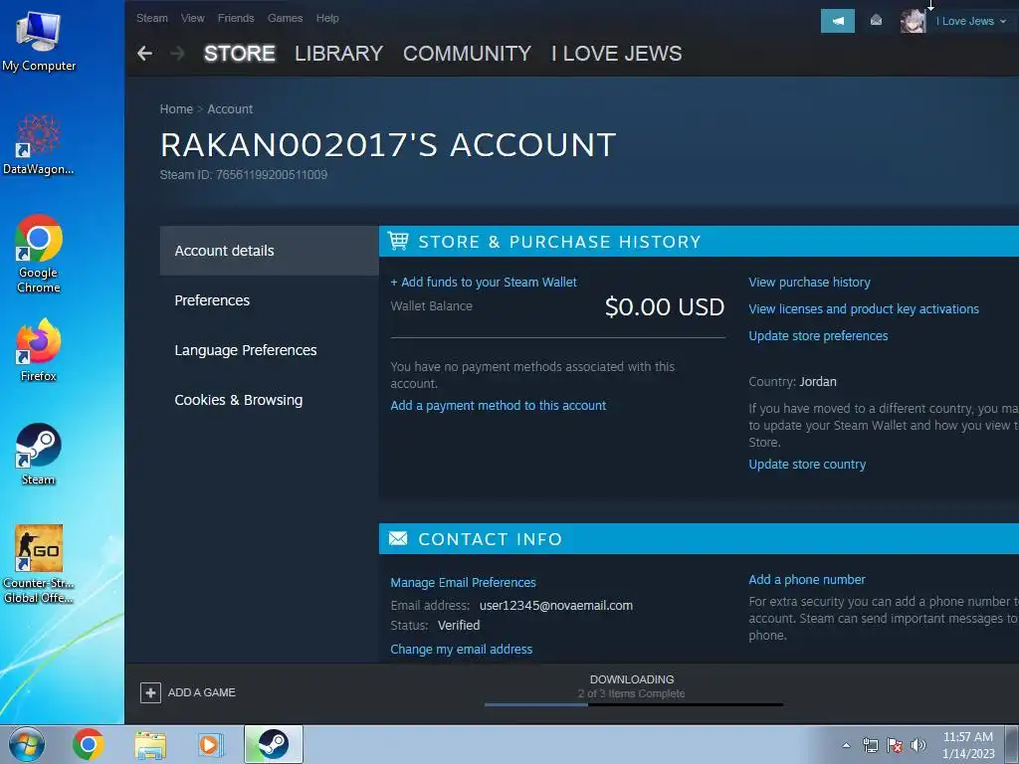The image size is (1019, 764).
Task: Open the Steam desktop shortcut
Action: point(39,454)
